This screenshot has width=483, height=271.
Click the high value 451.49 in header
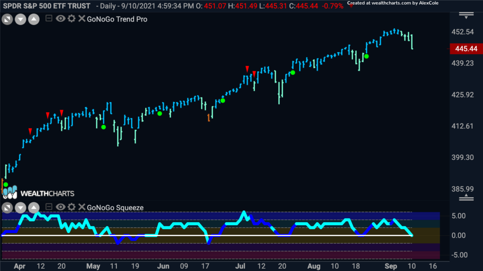pyautogui.click(x=246, y=6)
